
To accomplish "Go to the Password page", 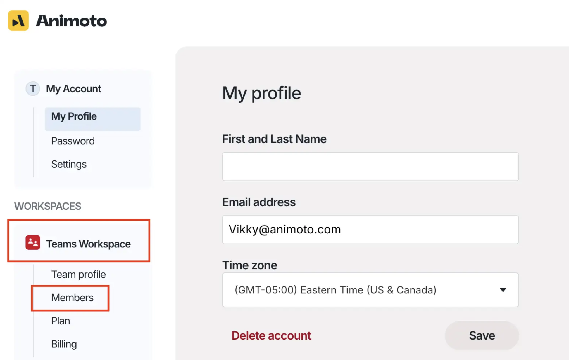I will pos(73,141).
